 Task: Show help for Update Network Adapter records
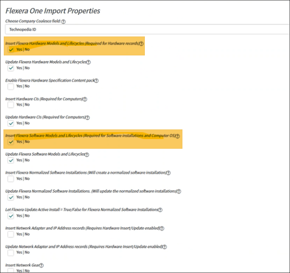click(x=164, y=247)
